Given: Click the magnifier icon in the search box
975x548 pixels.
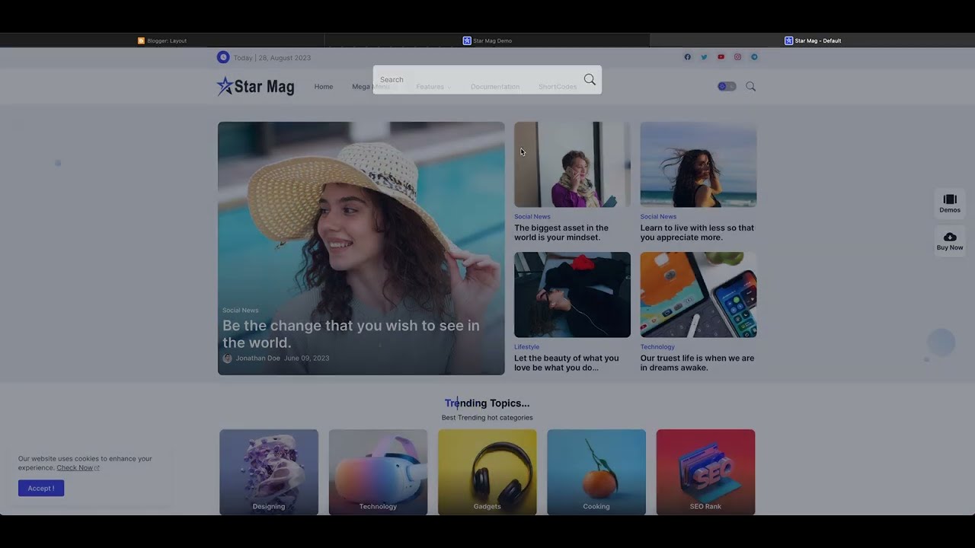Looking at the screenshot, I should point(590,79).
